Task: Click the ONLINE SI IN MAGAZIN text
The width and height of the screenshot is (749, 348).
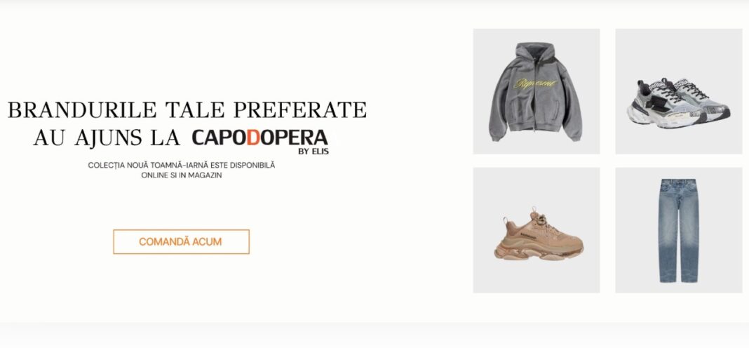Action: (x=182, y=175)
